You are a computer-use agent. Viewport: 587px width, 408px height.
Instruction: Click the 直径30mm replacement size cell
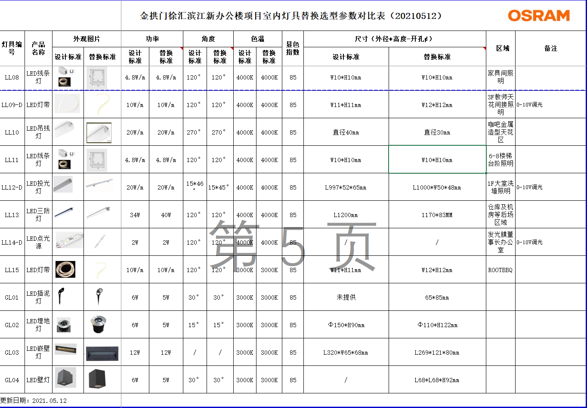[x=437, y=132]
